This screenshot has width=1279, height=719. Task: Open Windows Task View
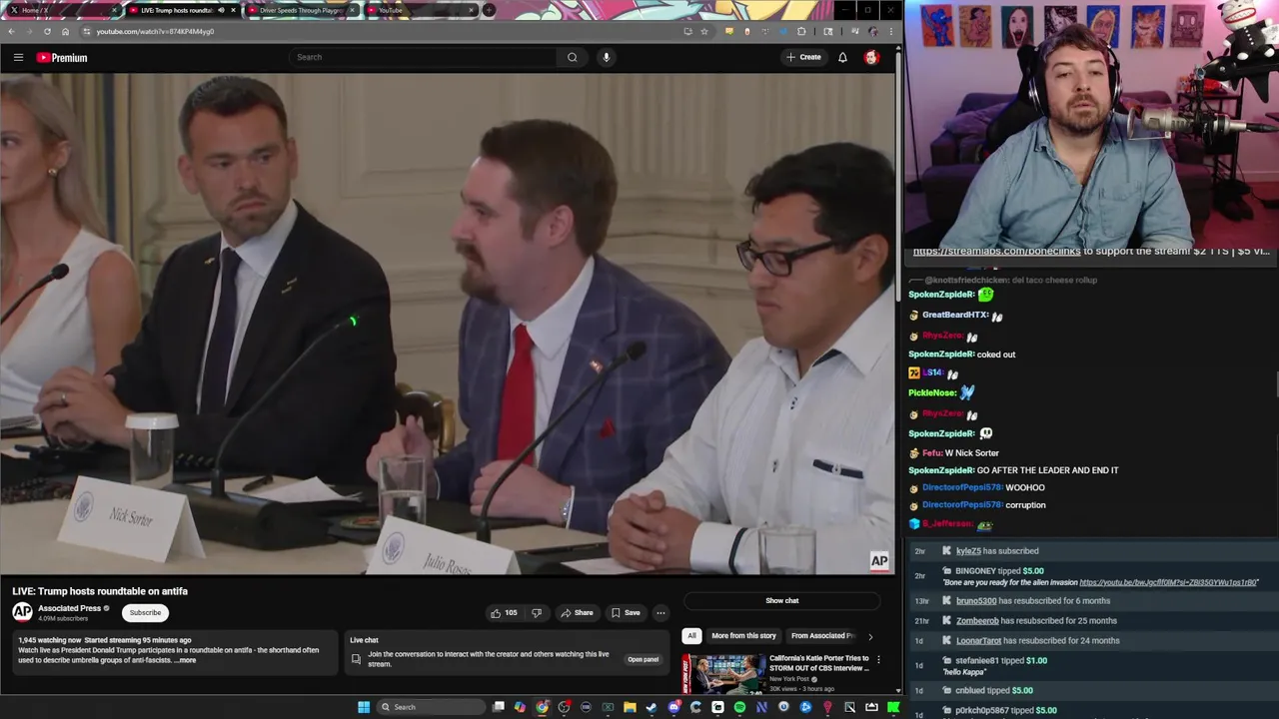[498, 707]
